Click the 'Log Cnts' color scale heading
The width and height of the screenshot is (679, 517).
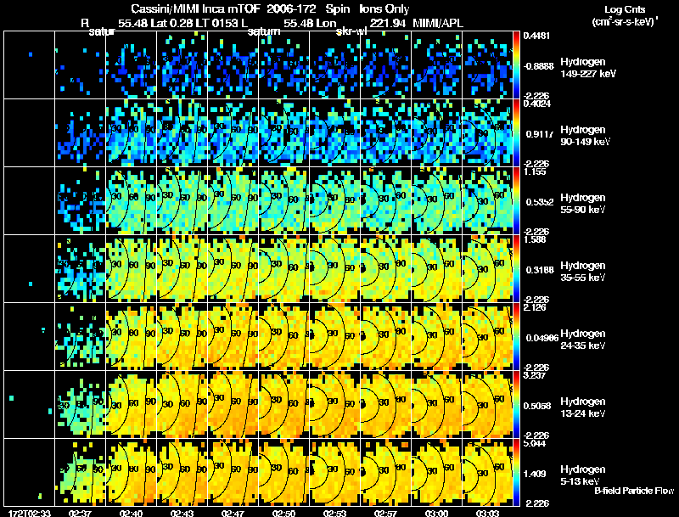click(625, 9)
